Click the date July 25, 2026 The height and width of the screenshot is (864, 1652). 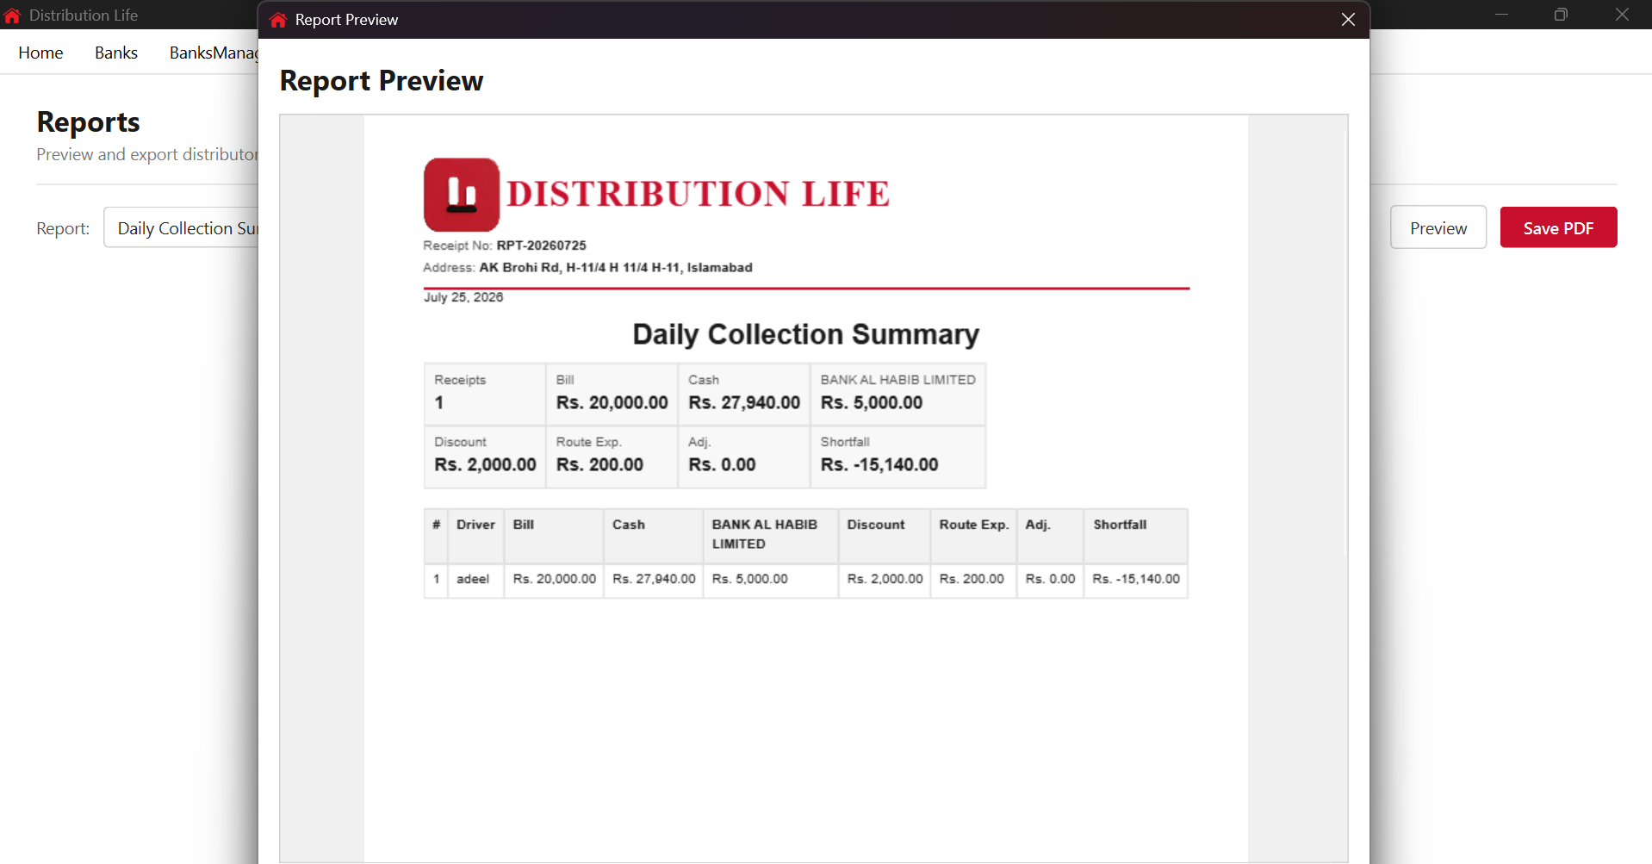(x=463, y=297)
